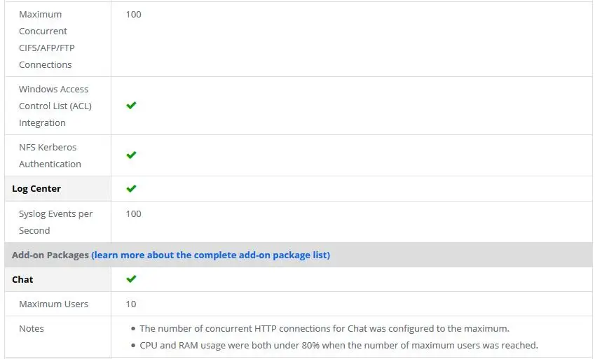The image size is (595, 359).
Task: Click the Maximum Users label
Action: click(x=53, y=304)
